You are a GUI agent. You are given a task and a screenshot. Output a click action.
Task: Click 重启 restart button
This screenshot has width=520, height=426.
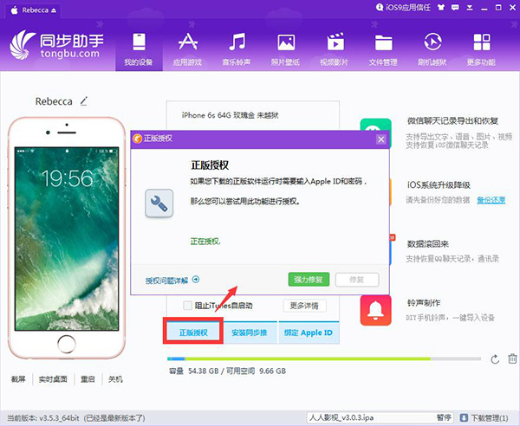tap(88, 379)
